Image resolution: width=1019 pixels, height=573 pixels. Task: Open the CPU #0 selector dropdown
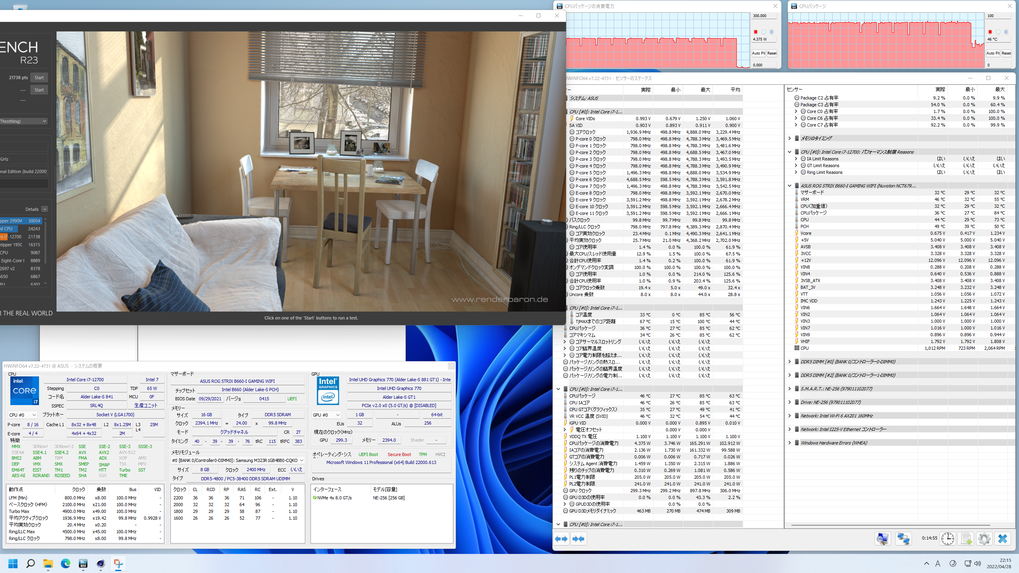coord(23,415)
